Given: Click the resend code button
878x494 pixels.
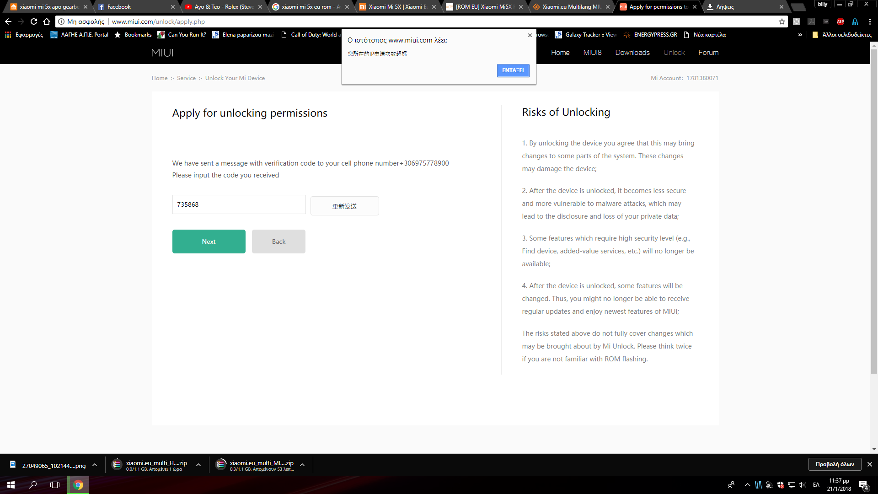Looking at the screenshot, I should pyautogui.click(x=344, y=206).
